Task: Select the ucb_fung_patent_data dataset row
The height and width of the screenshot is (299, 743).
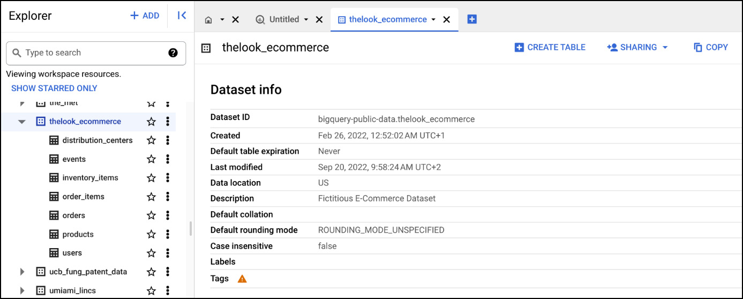Action: (88, 272)
